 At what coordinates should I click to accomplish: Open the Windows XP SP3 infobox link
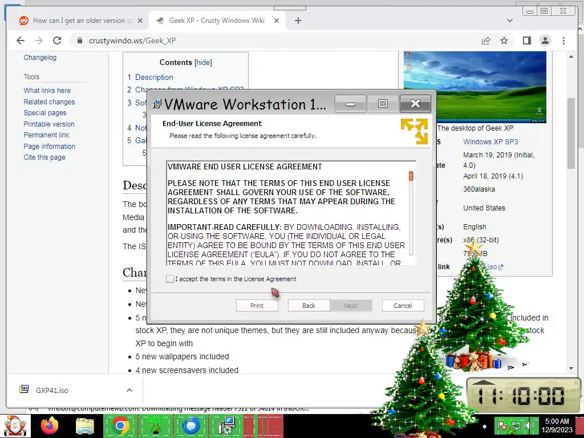[490, 142]
